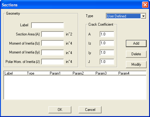Image resolution: width=150 pixels, height=117 pixels.
Task: Select the User Defined type combo box
Action: tap(126, 16)
